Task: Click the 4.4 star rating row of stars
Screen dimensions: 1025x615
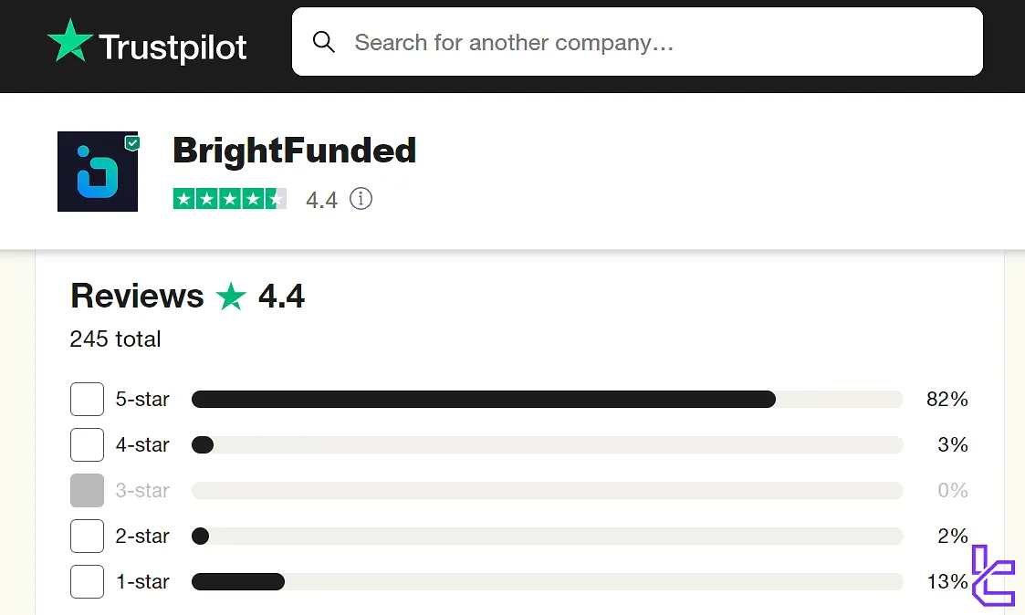Action: pos(230,198)
